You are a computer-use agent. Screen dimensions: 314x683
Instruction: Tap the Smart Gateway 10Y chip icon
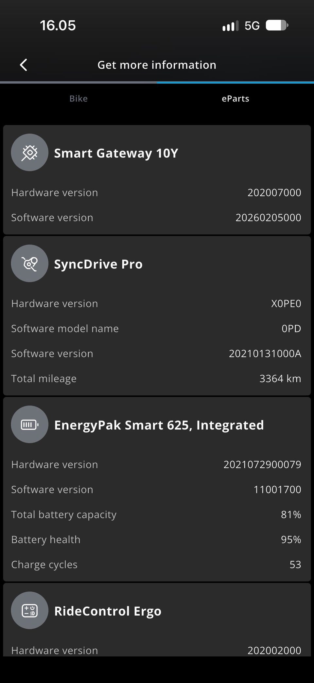[30, 153]
